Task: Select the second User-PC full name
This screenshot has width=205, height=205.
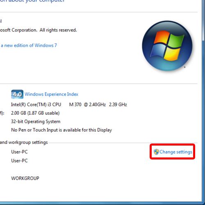Action: pyautogui.click(x=19, y=161)
